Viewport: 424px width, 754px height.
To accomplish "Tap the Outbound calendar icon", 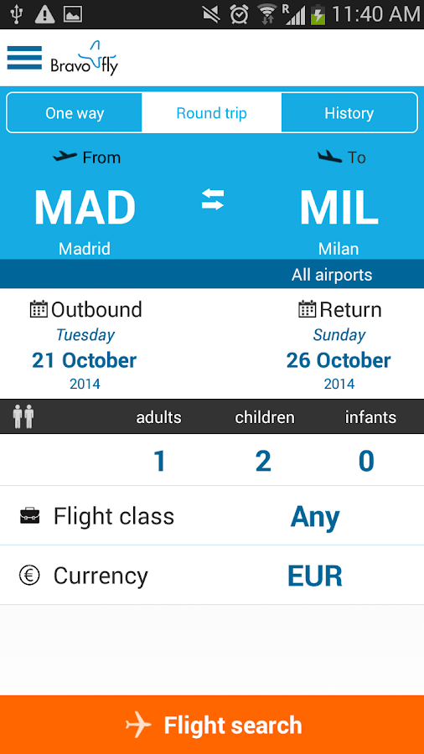I will (x=39, y=309).
